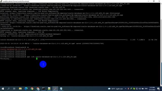Click the red tray icon beside the chevron
This screenshot has width=162, height=91.
(x=128, y=89)
